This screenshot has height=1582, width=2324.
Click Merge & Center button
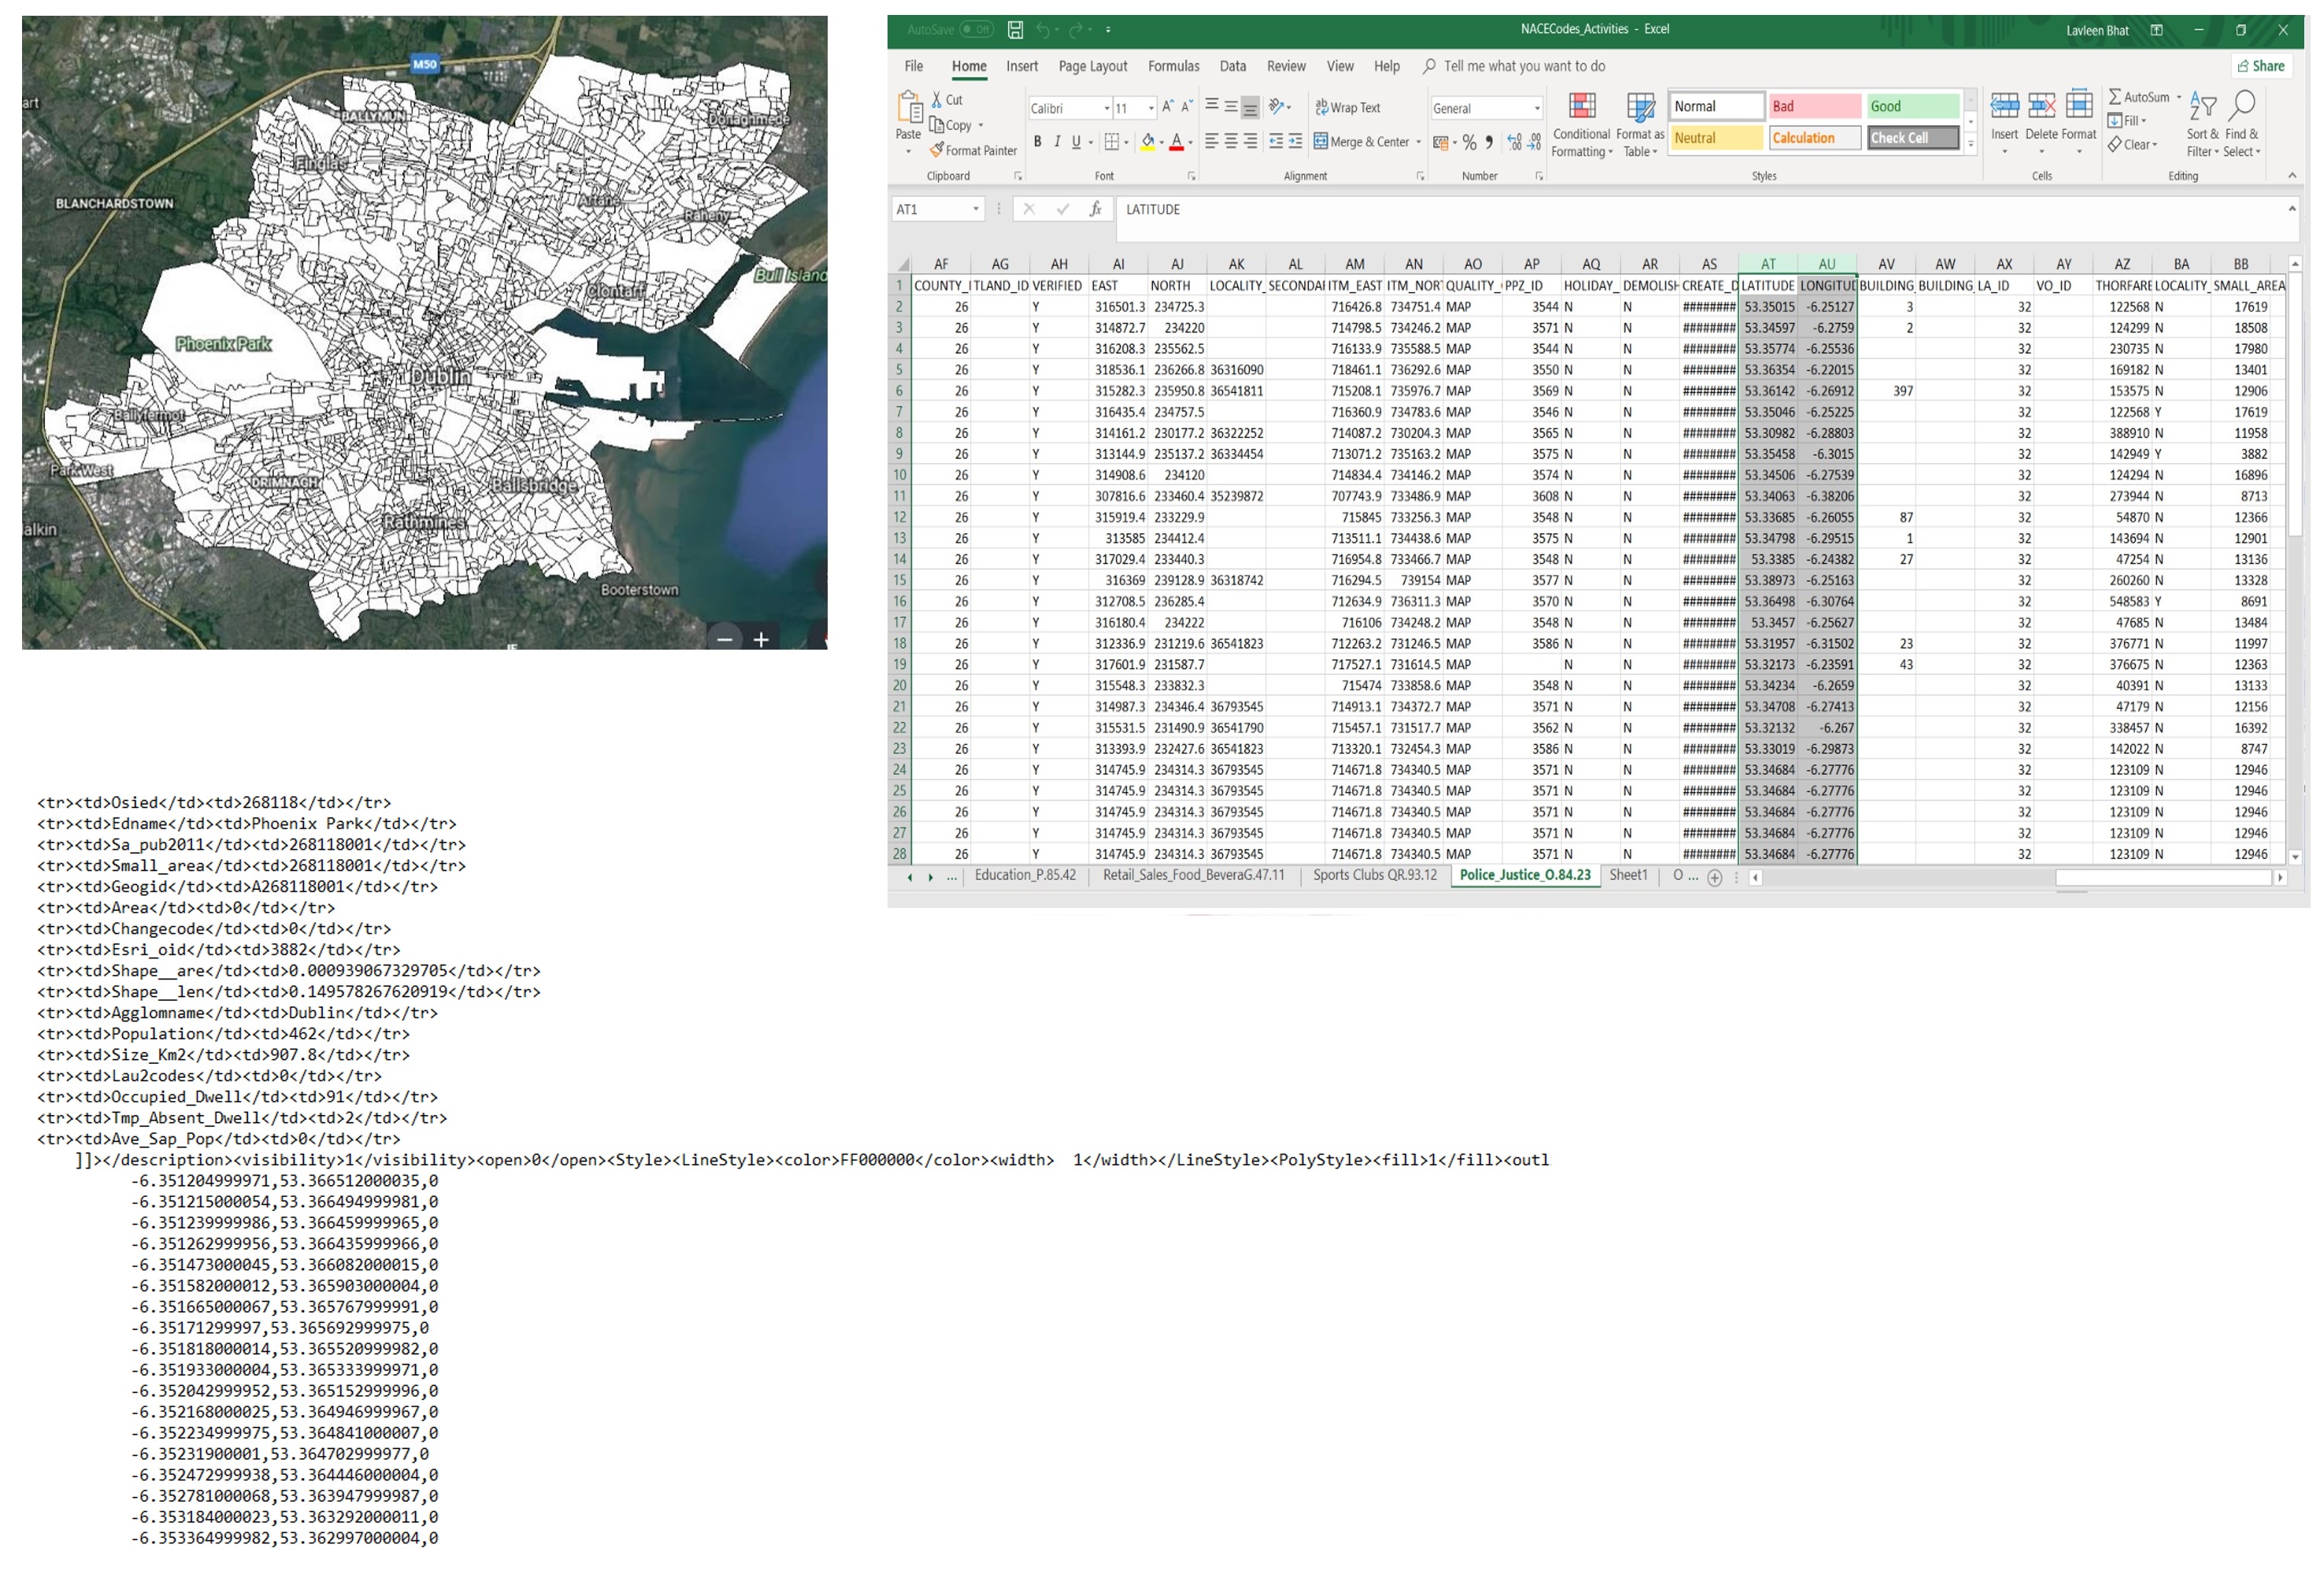coord(1362,142)
